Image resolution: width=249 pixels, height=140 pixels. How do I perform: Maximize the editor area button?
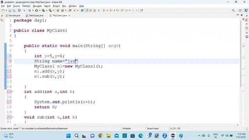click(x=242, y=15)
